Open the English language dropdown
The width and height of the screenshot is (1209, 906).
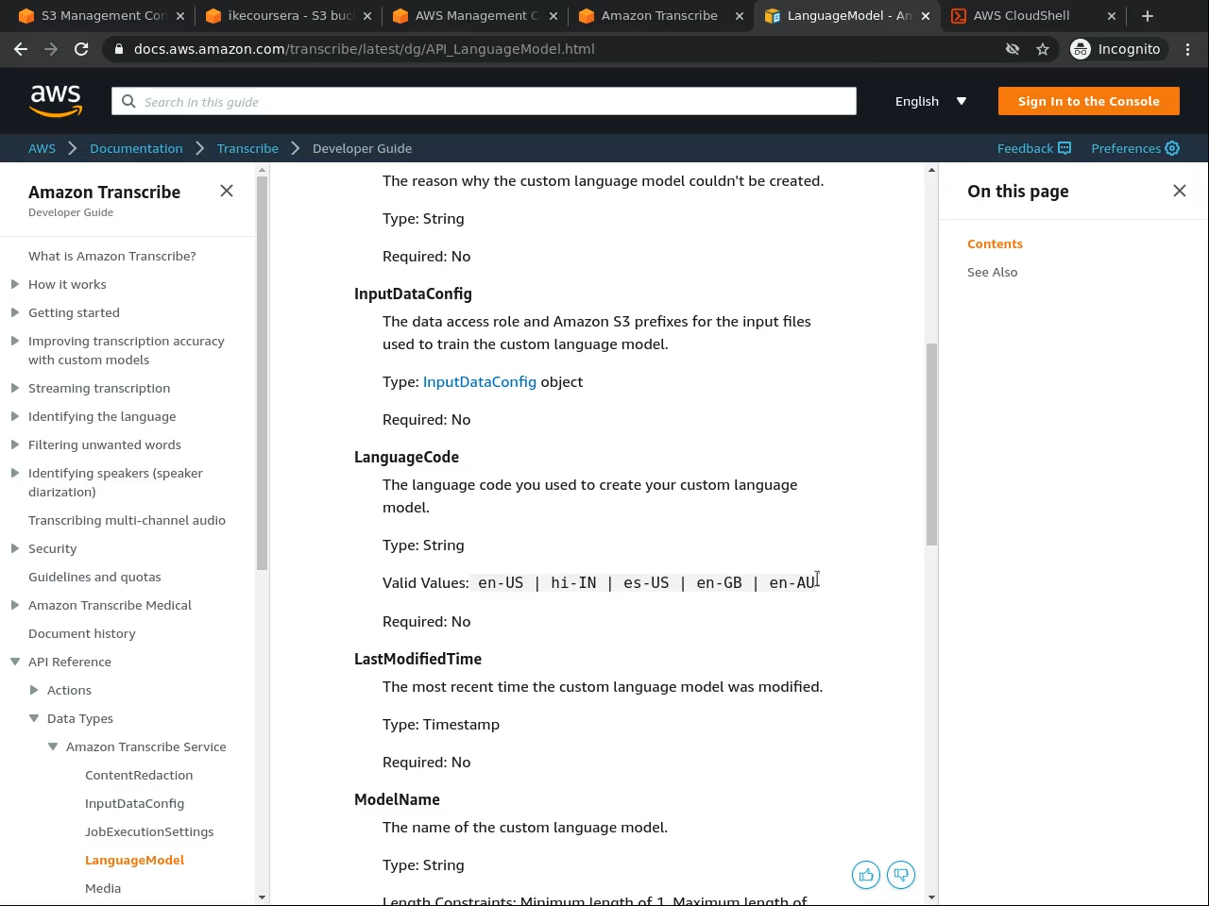click(930, 101)
